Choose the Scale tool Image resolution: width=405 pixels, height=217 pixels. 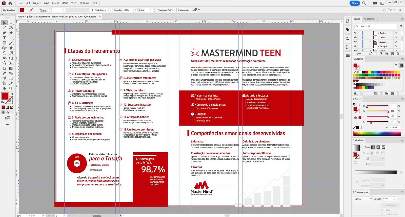click(x=11, y=53)
